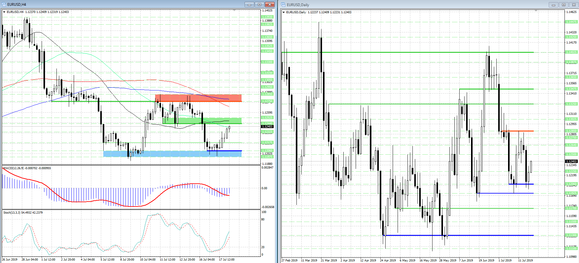Click the MACD(12,26,9) indicator label
This screenshot has height=263, width=579.
27,168
